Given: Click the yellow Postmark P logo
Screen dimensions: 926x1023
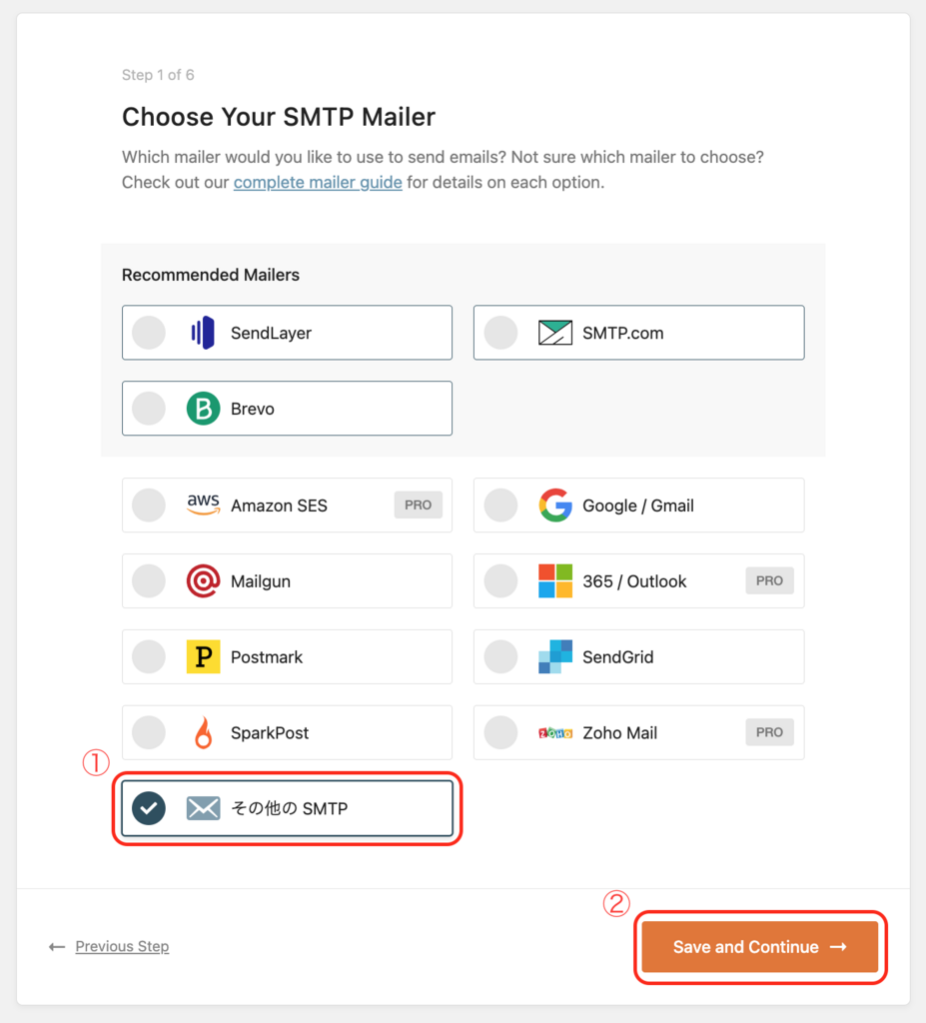Looking at the screenshot, I should click(203, 656).
